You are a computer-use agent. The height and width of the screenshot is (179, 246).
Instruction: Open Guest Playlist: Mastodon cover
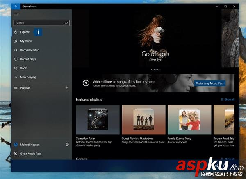(143, 120)
